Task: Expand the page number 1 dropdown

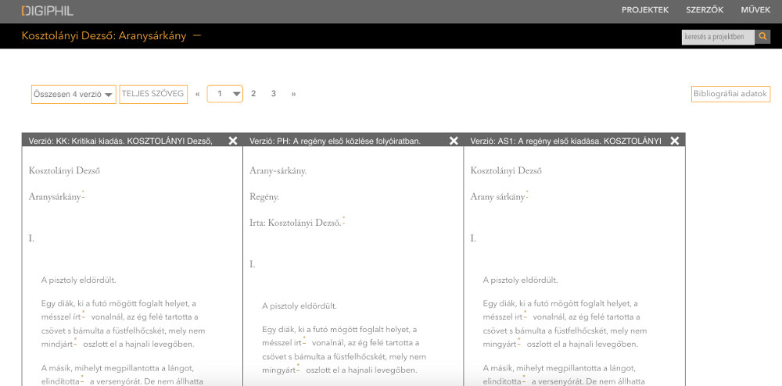Action: tap(225, 95)
